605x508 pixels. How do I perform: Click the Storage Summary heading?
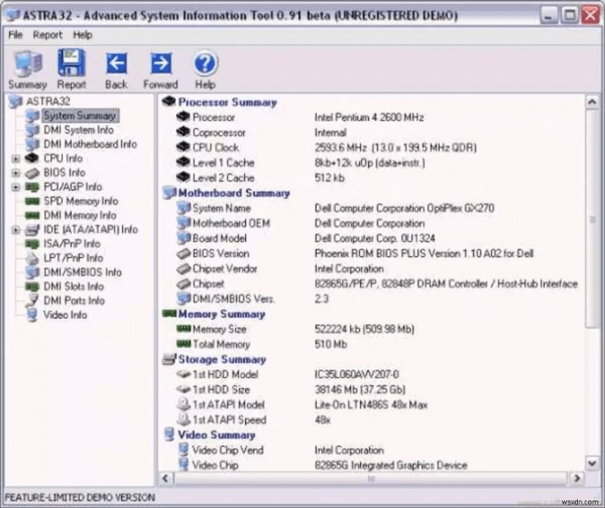(222, 359)
